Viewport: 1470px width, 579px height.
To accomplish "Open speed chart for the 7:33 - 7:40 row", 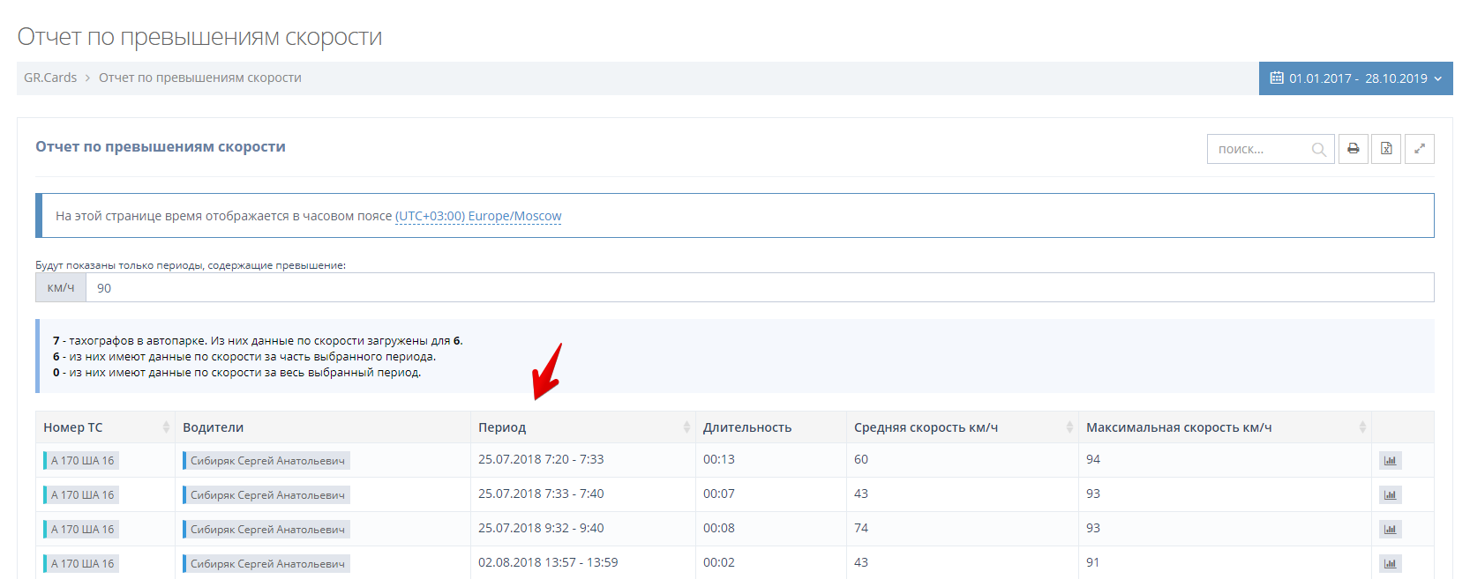I will pyautogui.click(x=1390, y=495).
